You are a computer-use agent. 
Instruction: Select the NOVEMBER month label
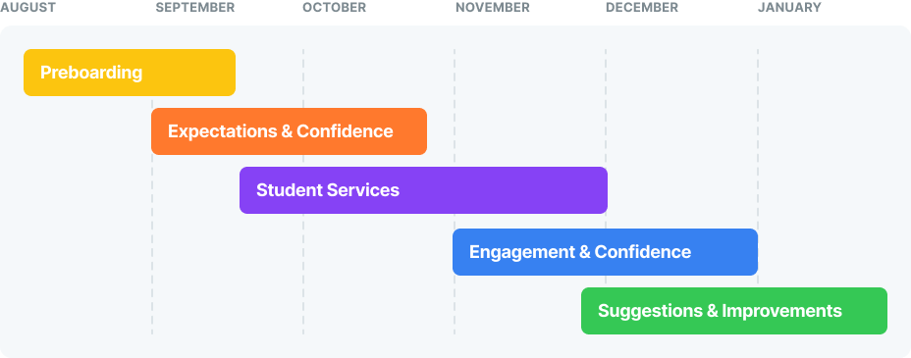click(493, 8)
